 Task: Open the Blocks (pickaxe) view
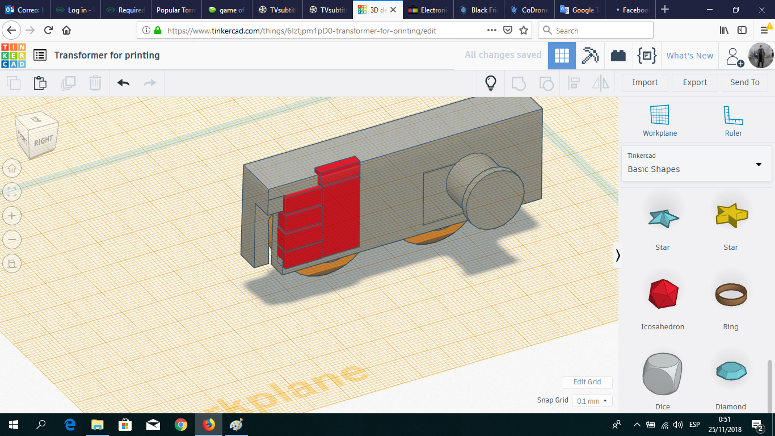coord(590,56)
